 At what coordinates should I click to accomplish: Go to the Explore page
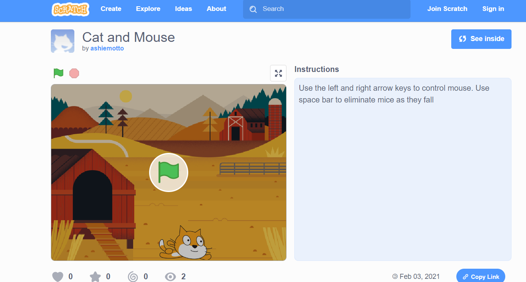tap(148, 9)
